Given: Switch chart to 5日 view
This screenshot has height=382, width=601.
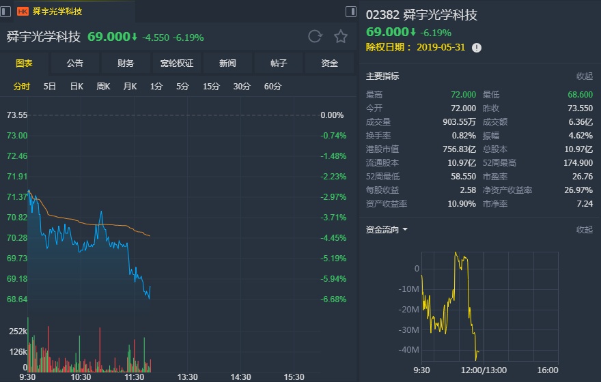Looking at the screenshot, I should [x=50, y=87].
